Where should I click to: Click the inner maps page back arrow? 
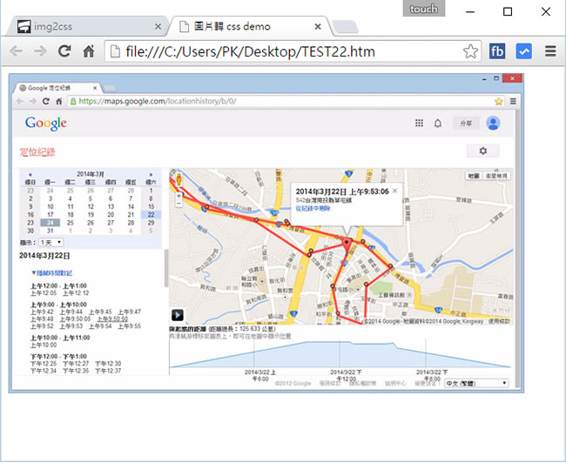point(19,102)
